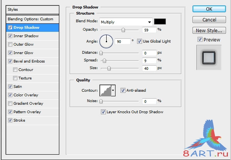Click the Angle value field

123,41
